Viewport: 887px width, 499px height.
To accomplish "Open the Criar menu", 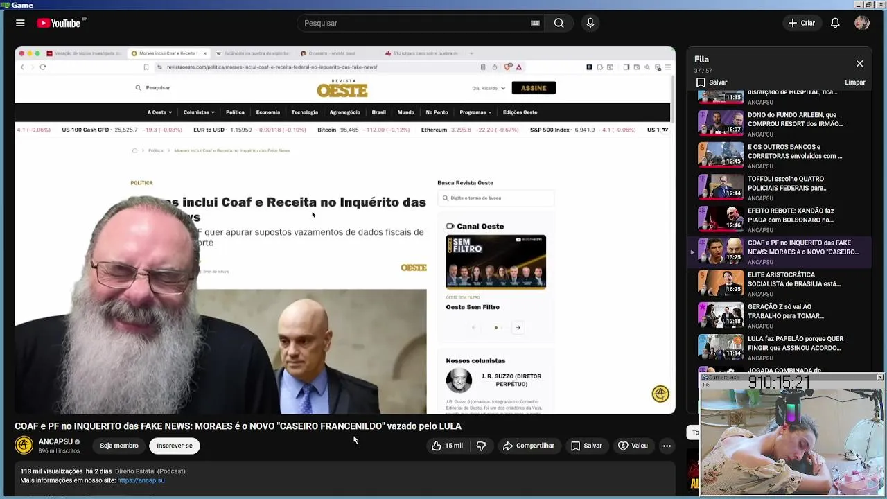I will click(x=802, y=23).
